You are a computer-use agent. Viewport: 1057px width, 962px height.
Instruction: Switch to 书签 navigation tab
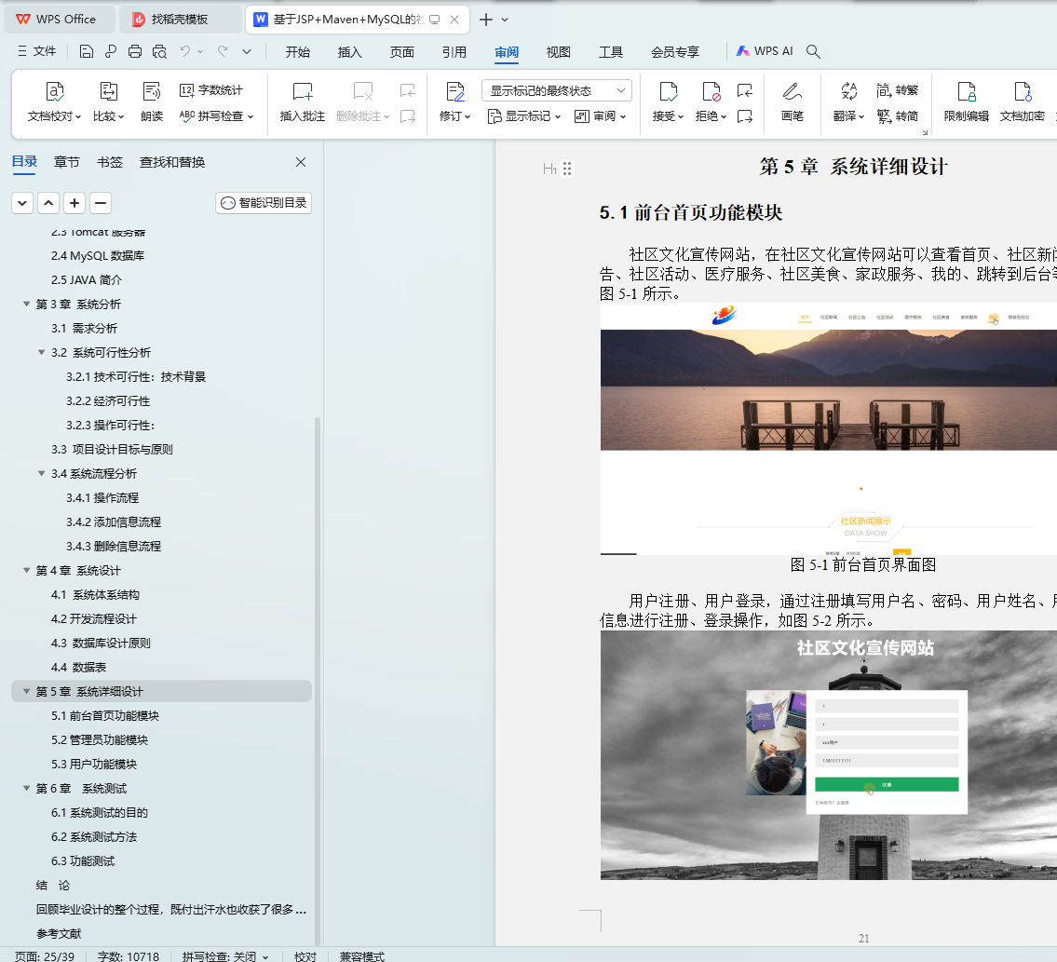click(110, 162)
